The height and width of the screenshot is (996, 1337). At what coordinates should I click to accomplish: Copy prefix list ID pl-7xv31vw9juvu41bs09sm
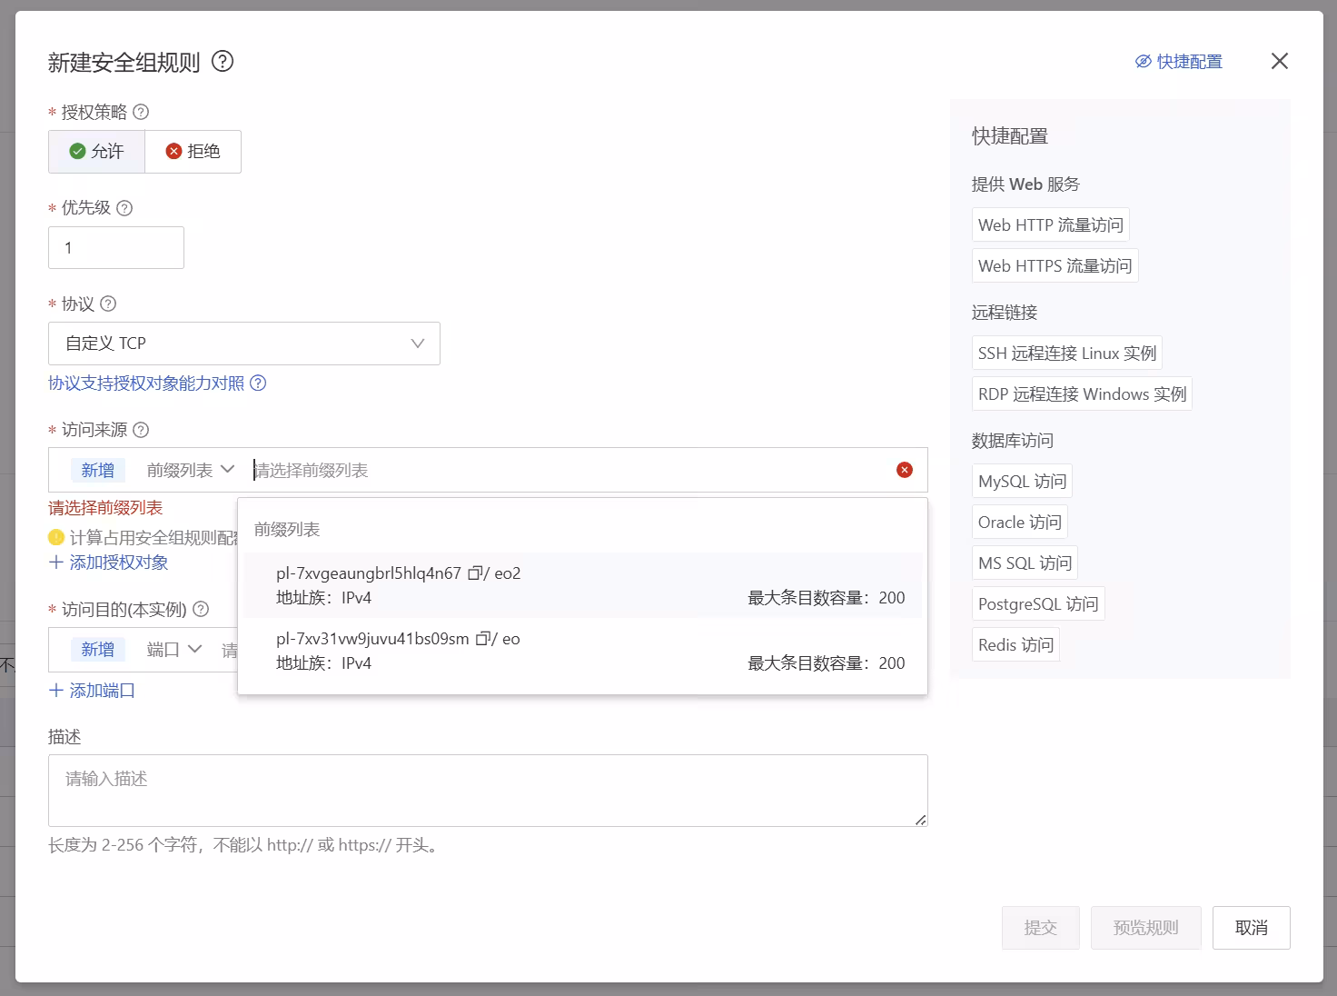point(483,639)
